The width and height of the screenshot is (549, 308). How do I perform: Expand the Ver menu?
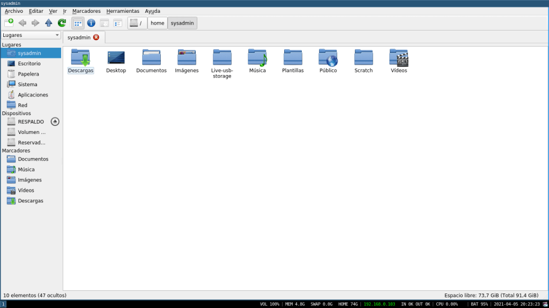pos(53,11)
